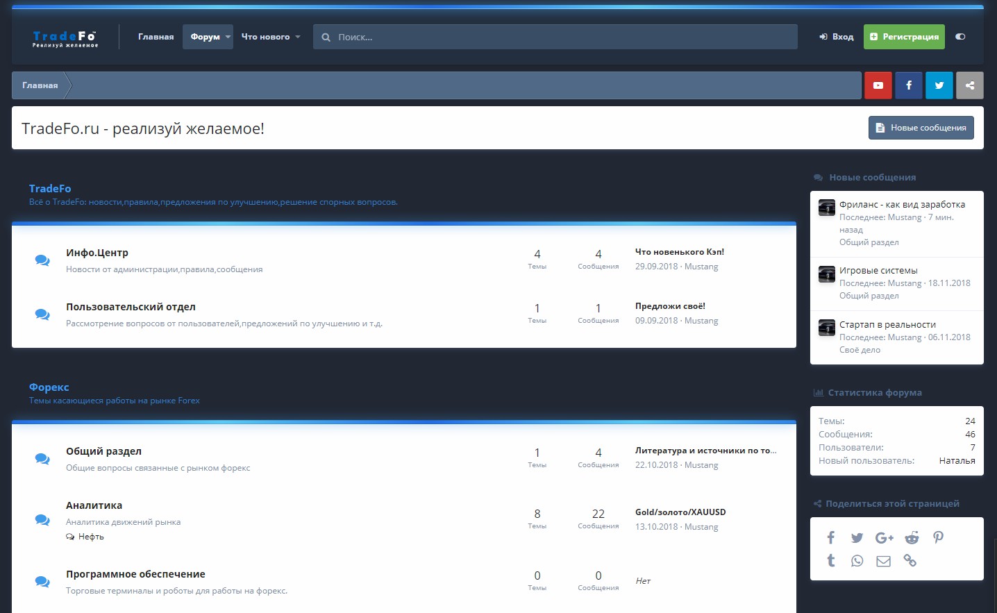Click the Главная breadcrumb
This screenshot has width=997, height=613.
pyautogui.click(x=40, y=85)
